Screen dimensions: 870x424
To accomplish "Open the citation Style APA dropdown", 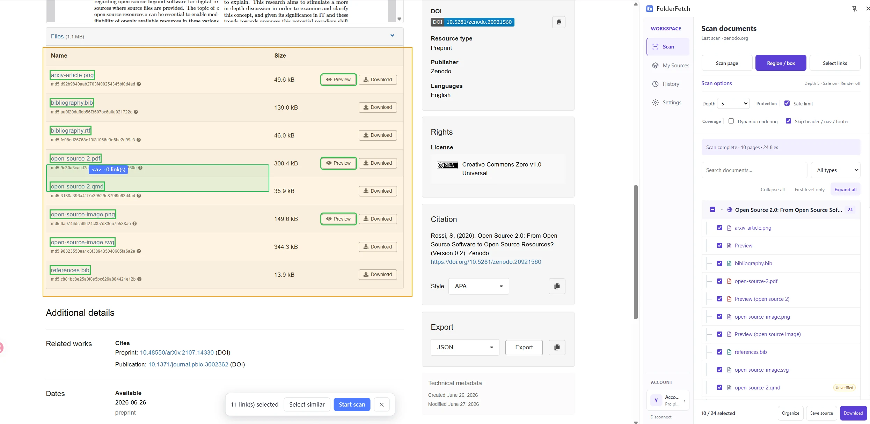I will (478, 286).
